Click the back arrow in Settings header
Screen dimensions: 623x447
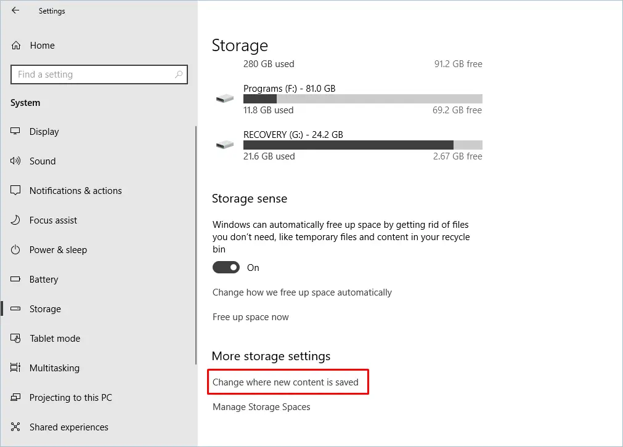tap(15, 10)
